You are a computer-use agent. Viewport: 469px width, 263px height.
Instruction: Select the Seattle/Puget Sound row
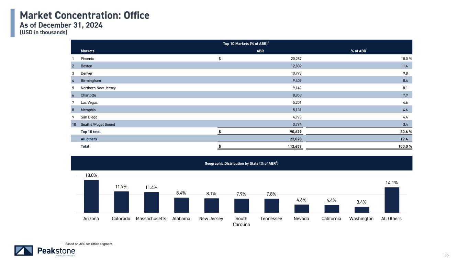pos(98,124)
